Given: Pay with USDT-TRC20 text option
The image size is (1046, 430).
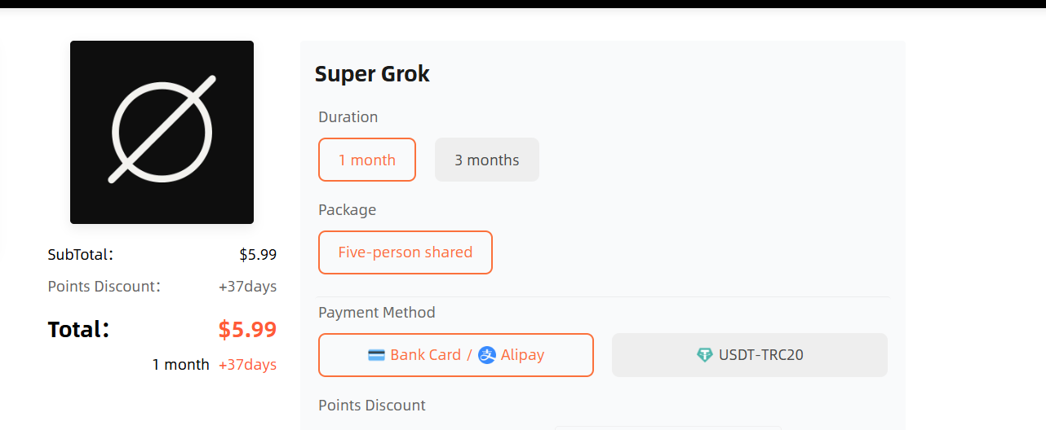Looking at the screenshot, I should tap(760, 355).
